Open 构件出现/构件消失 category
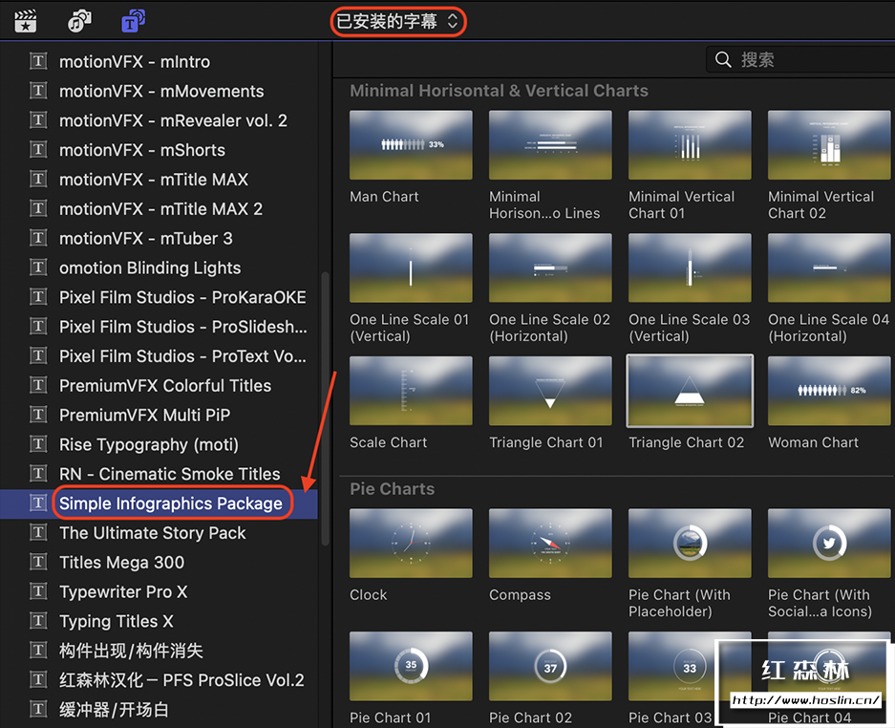The height and width of the screenshot is (728, 895). (159, 651)
